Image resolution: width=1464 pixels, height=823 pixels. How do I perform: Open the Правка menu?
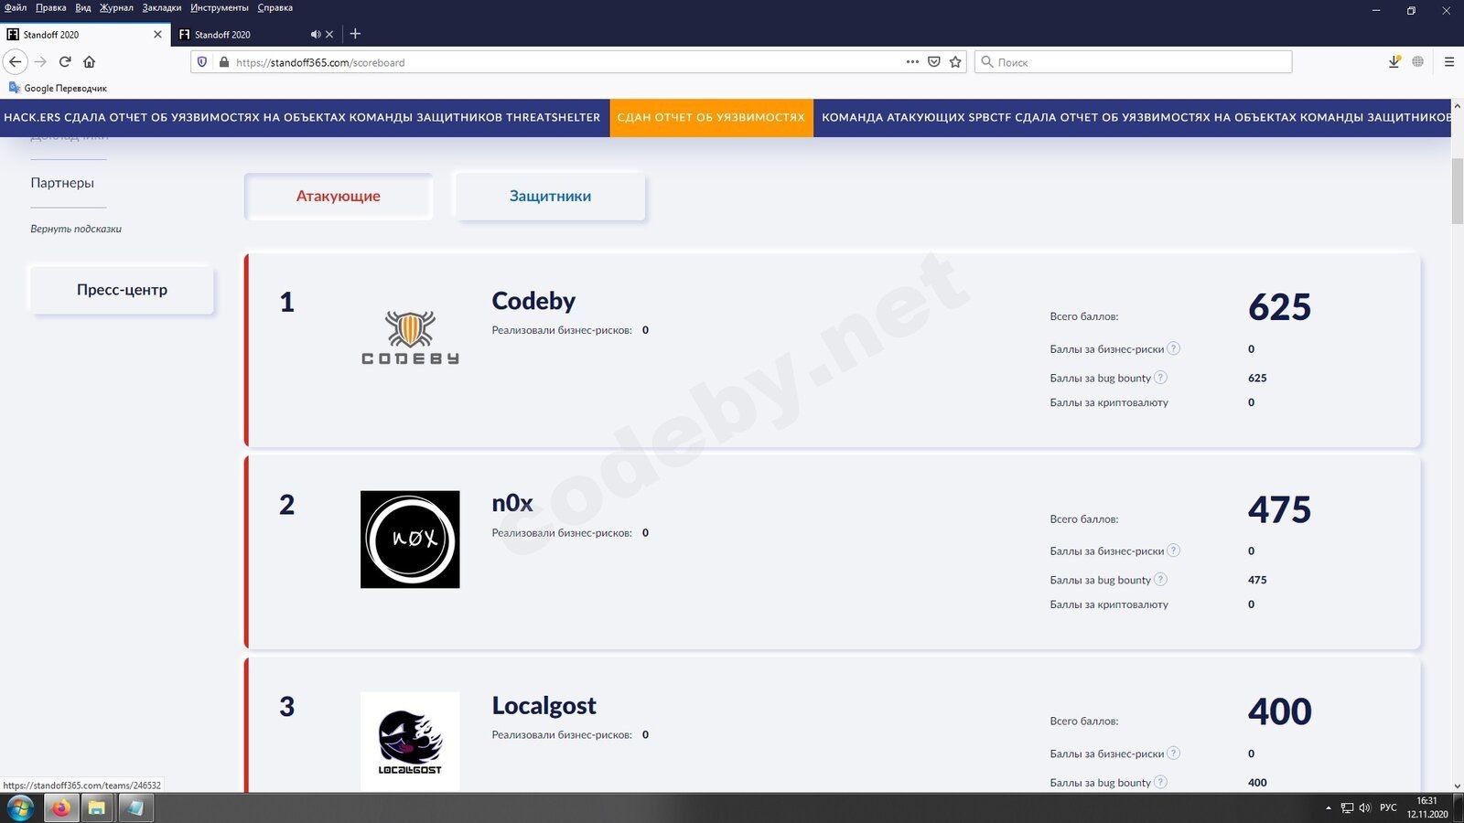click(51, 8)
